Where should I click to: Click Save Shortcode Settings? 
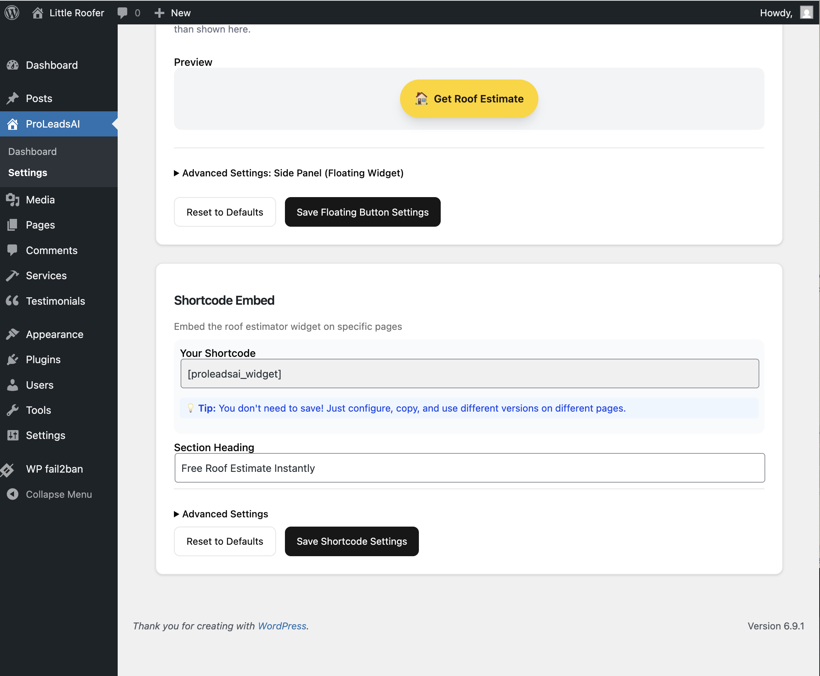[x=352, y=541]
